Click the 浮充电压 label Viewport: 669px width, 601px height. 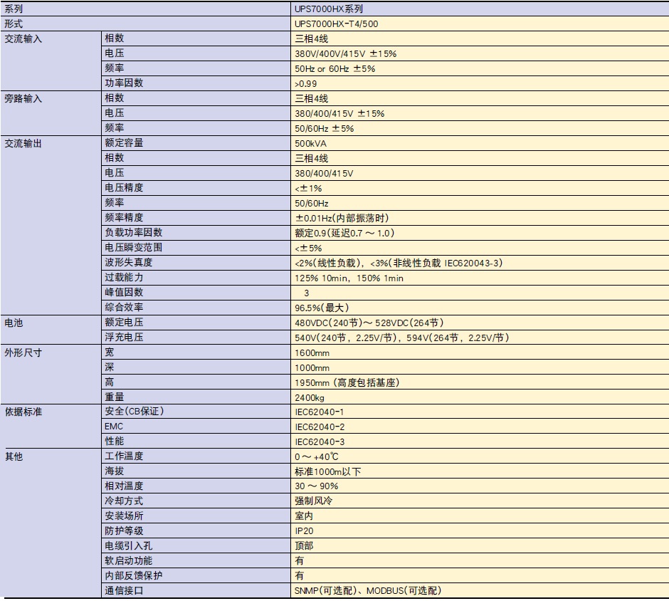pyautogui.click(x=124, y=337)
